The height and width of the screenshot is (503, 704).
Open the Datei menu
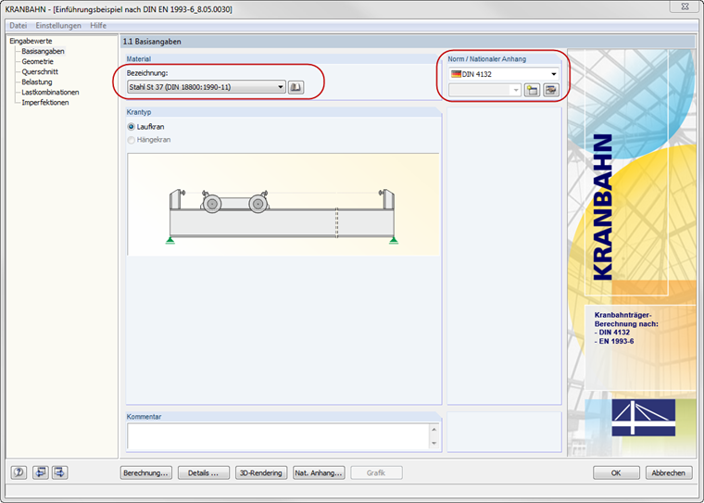(x=19, y=26)
